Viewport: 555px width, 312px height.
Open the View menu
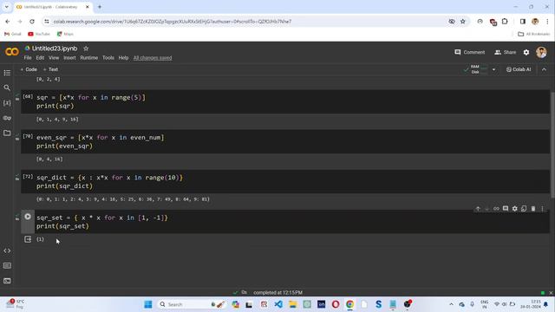54,58
